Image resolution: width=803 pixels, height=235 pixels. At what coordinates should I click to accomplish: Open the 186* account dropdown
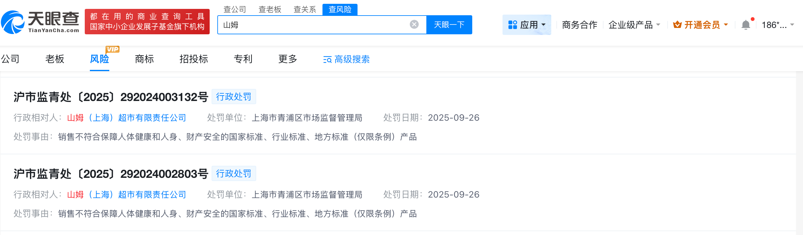[778, 25]
